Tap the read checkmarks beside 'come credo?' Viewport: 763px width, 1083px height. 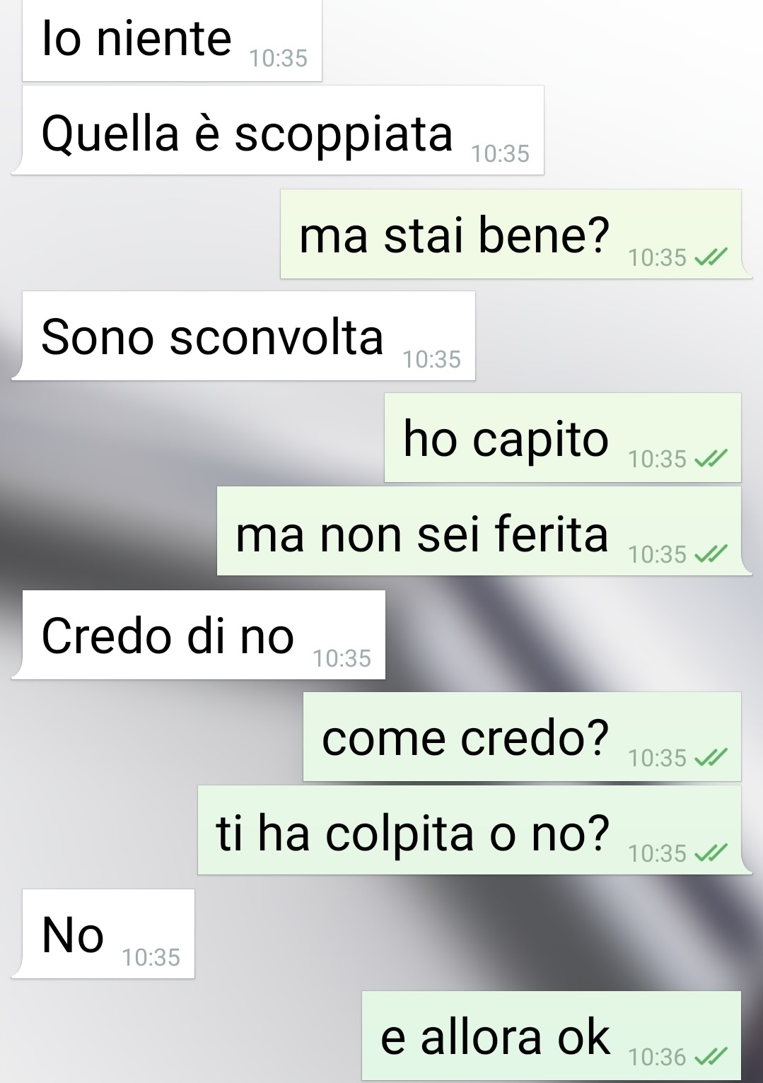point(711,759)
